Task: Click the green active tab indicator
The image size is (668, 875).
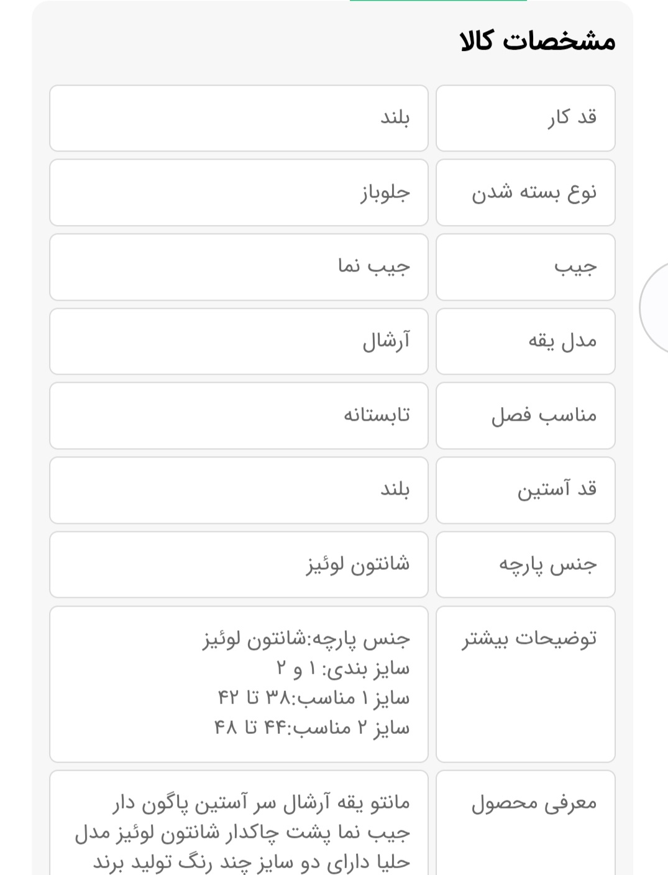Action: click(x=438, y=1)
